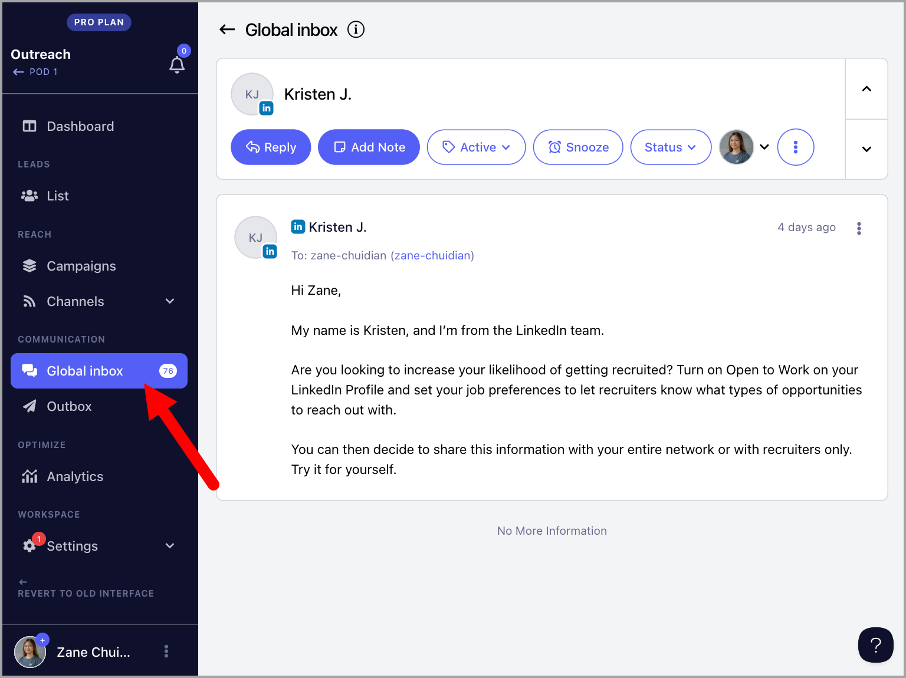Click the Zane Chui... account name
This screenshot has width=906, height=678.
[93, 652]
